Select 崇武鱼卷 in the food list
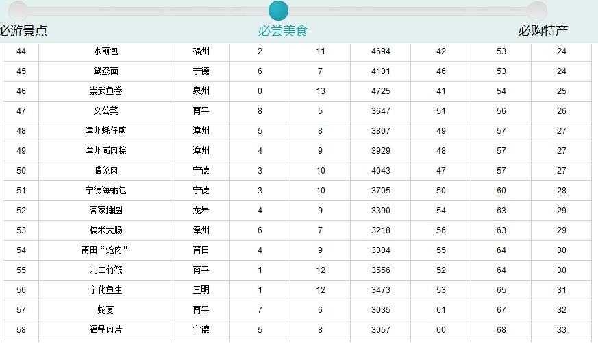Screen dimensions: 598x343 (x=105, y=91)
